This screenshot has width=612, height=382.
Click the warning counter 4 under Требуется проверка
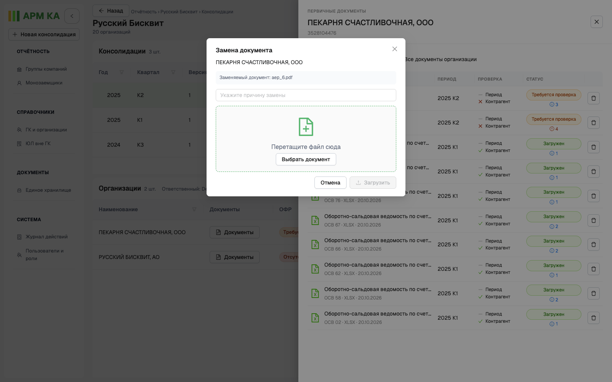(554, 129)
